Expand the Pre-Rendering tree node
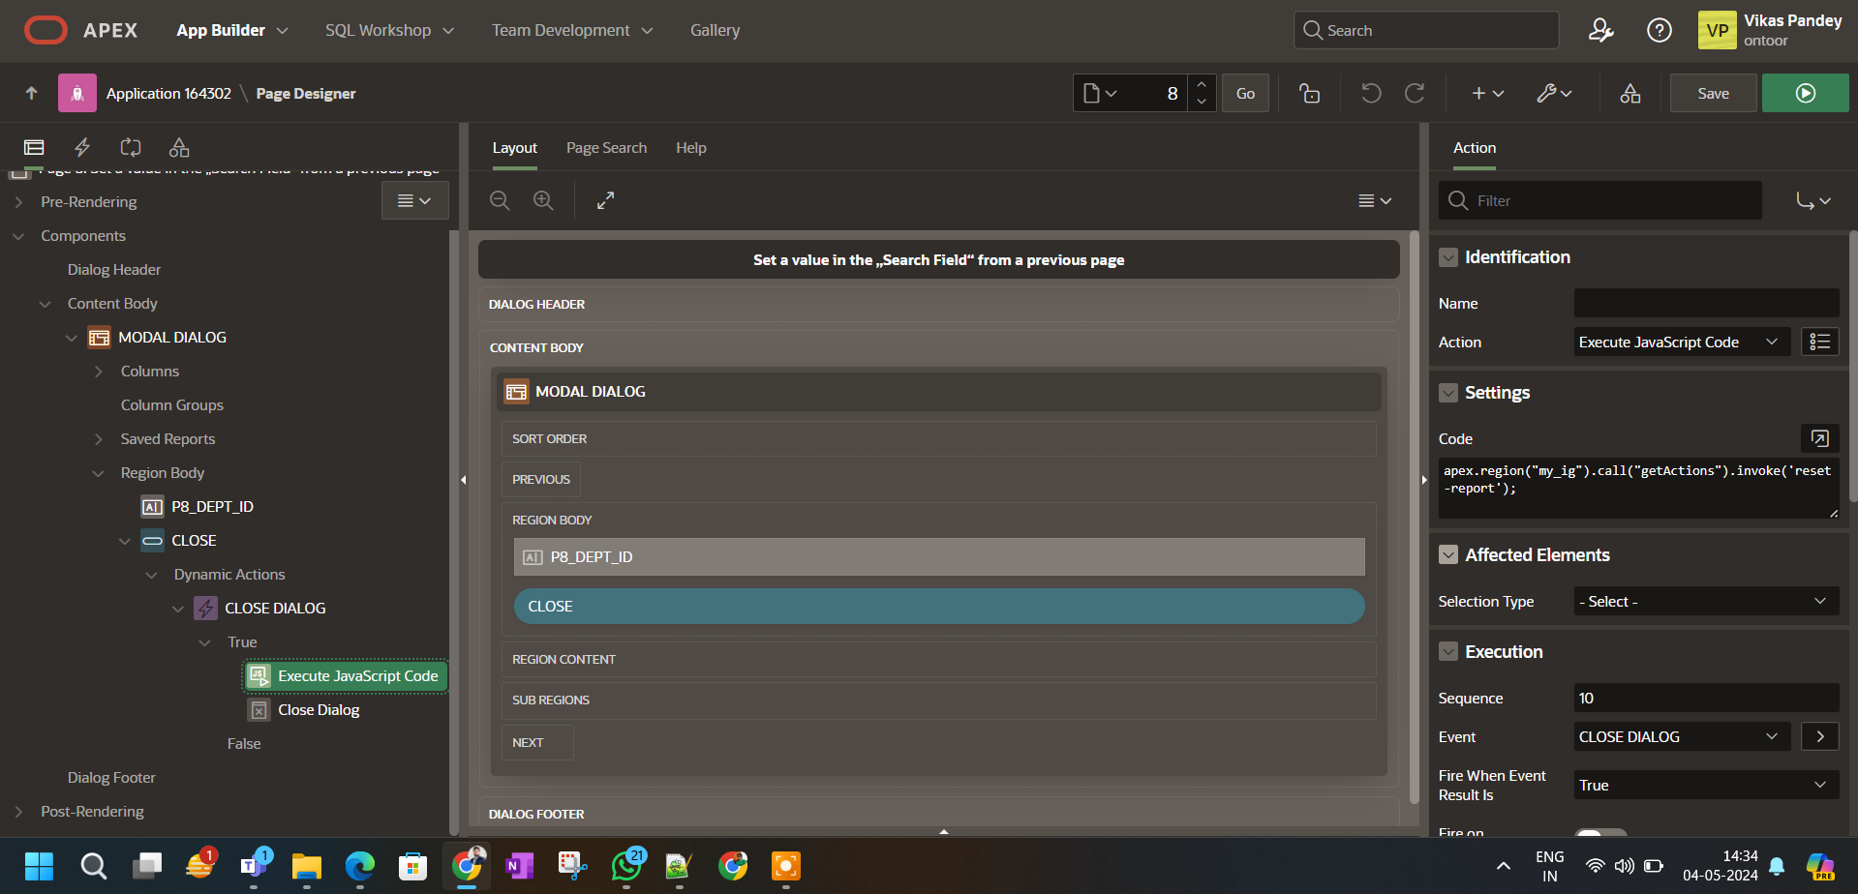Viewport: 1858px width, 894px height. [x=17, y=201]
